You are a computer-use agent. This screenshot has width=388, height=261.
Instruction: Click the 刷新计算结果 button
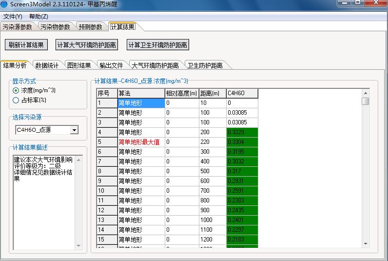coord(26,45)
